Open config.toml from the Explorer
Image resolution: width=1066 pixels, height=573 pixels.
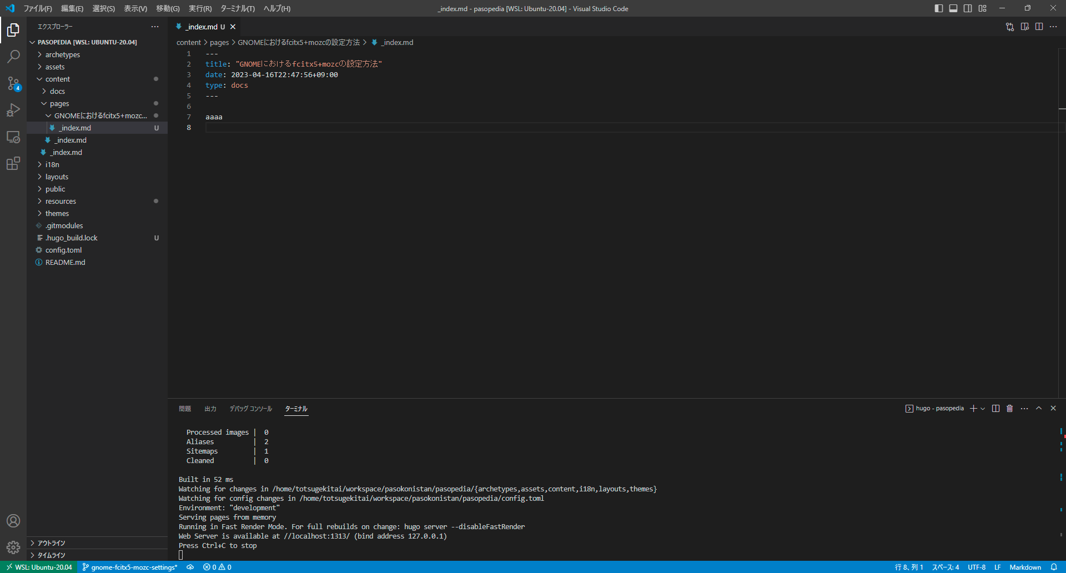(63, 250)
